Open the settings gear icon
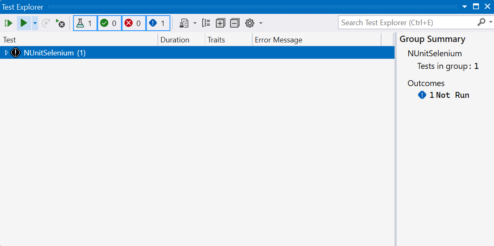Image resolution: width=494 pixels, height=246 pixels. (x=250, y=23)
